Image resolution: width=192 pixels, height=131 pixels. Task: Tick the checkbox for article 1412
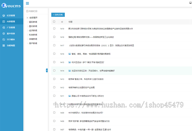[54, 87]
